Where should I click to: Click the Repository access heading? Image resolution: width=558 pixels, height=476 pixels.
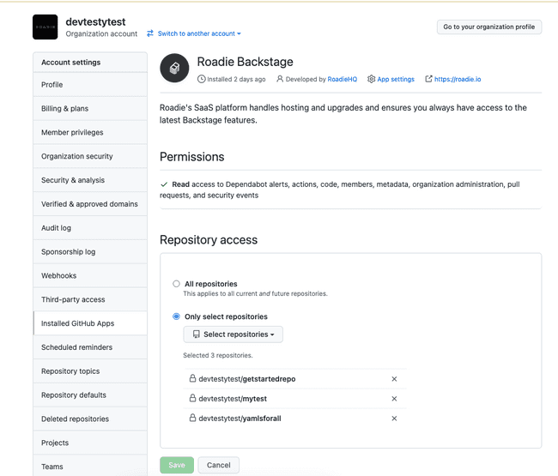click(x=209, y=239)
